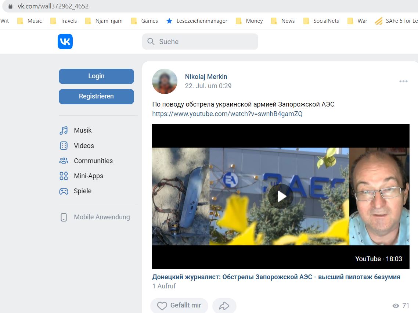
Task: Click the Spiele gamepad icon
Action: 64,191
